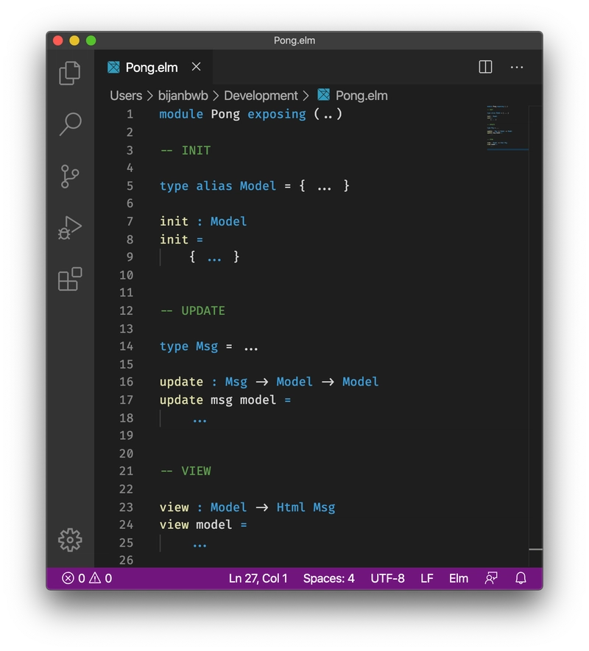Close the Pong.elm tab

(x=196, y=67)
